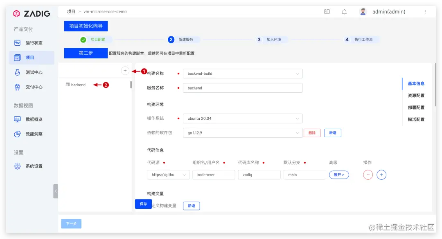Image resolution: width=442 pixels, height=239 pixels.
Task: Click the 下一步 button
Action: [x=71, y=223]
